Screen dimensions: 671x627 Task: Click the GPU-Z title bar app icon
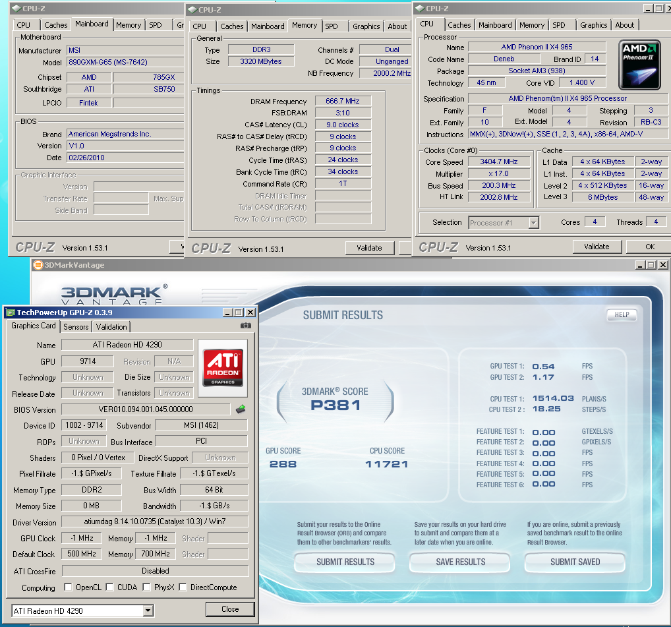click(x=11, y=313)
